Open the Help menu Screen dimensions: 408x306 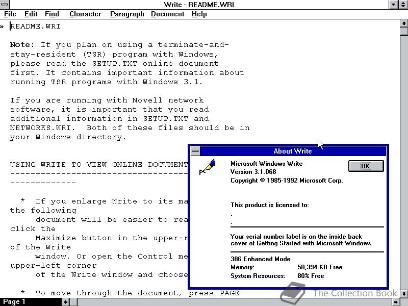[x=199, y=14]
